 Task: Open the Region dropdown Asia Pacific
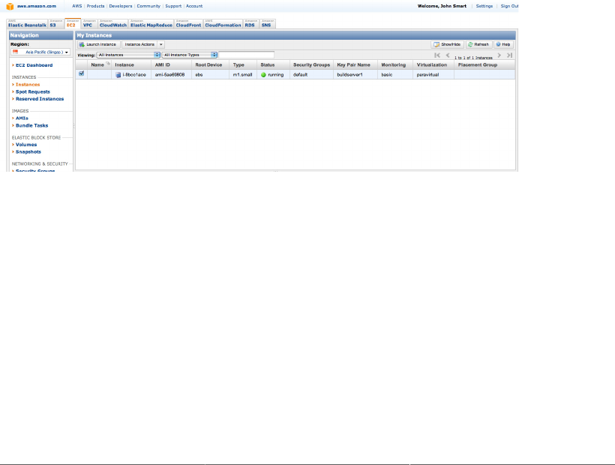click(40, 52)
